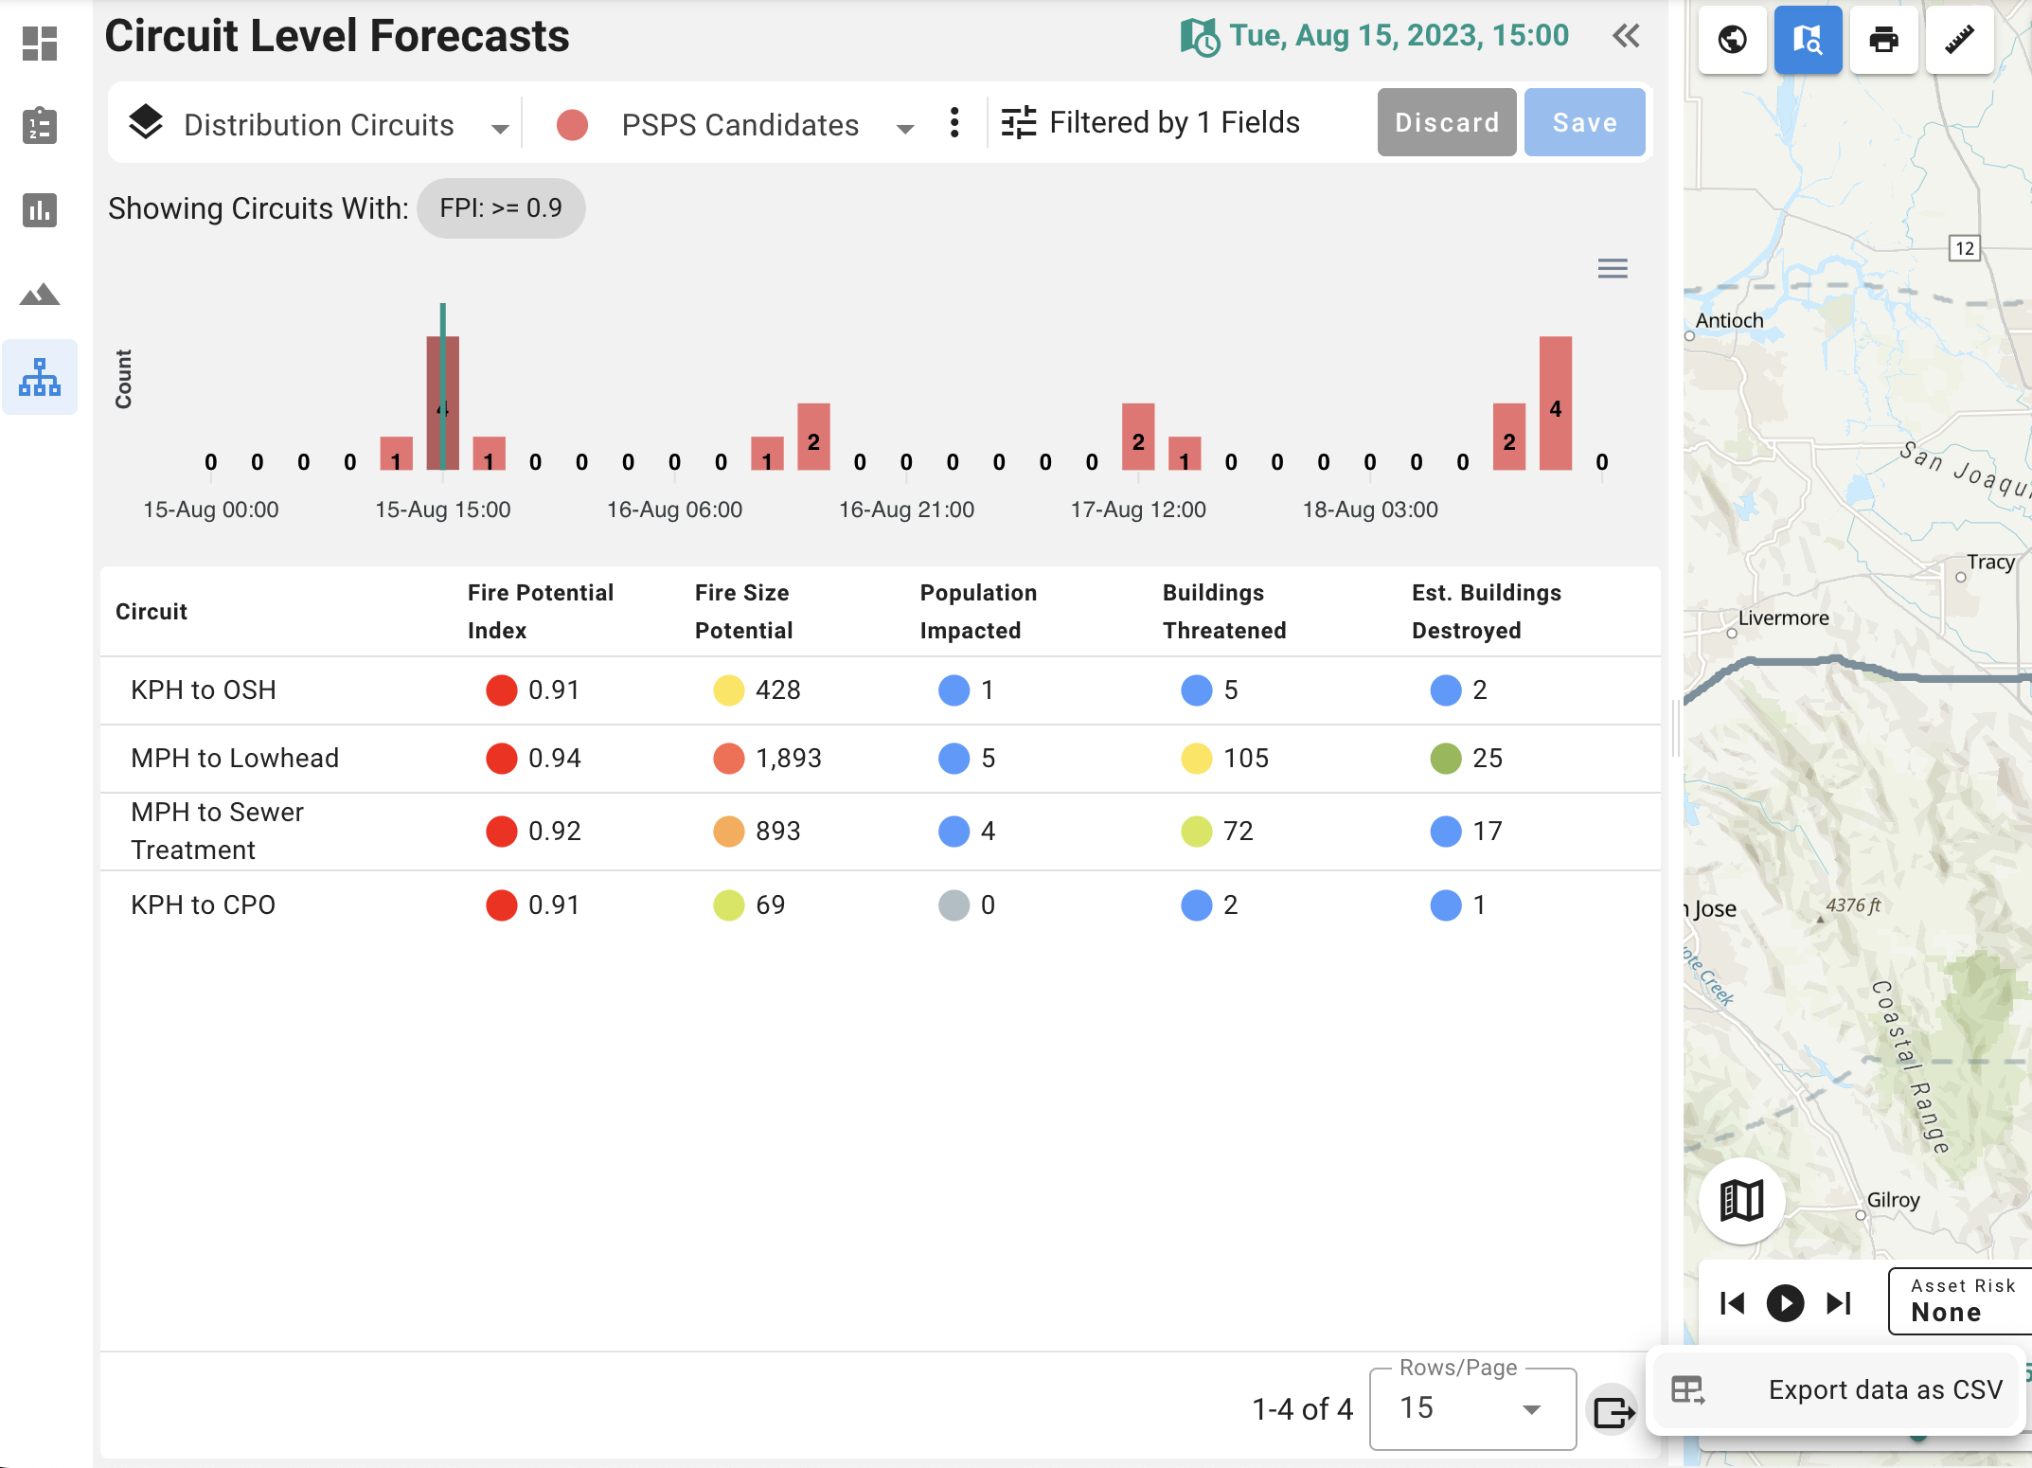Open the Rows/Page dropdown showing 15
Viewport: 2032px width, 1468px height.
tap(1471, 1408)
